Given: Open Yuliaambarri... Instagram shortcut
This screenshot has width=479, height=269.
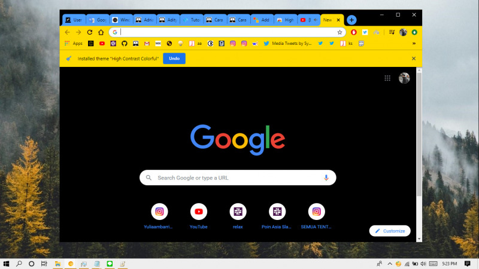Looking at the screenshot, I should coord(159,216).
